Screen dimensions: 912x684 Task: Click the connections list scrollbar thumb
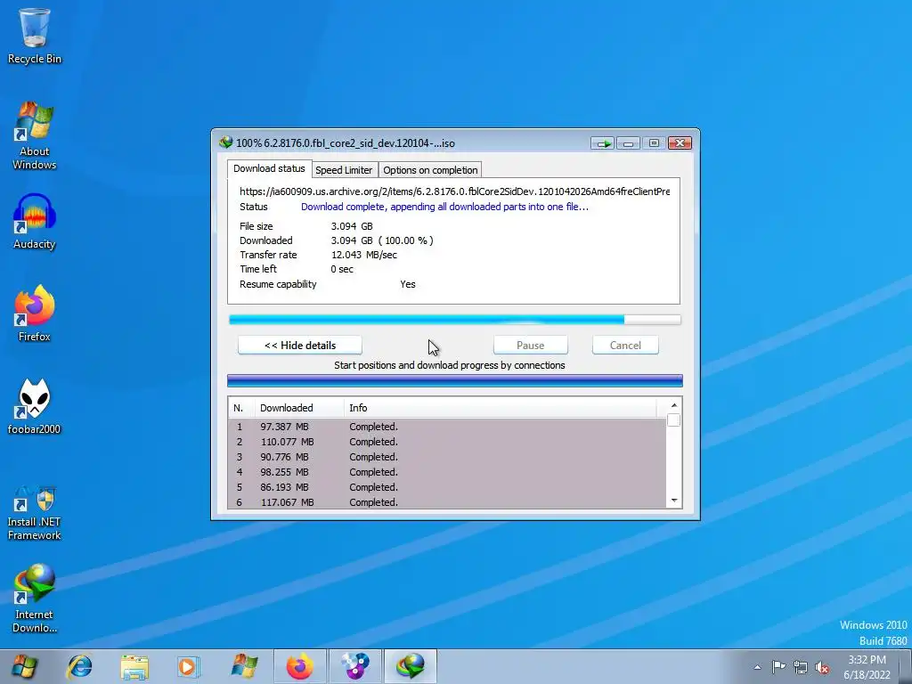(673, 420)
